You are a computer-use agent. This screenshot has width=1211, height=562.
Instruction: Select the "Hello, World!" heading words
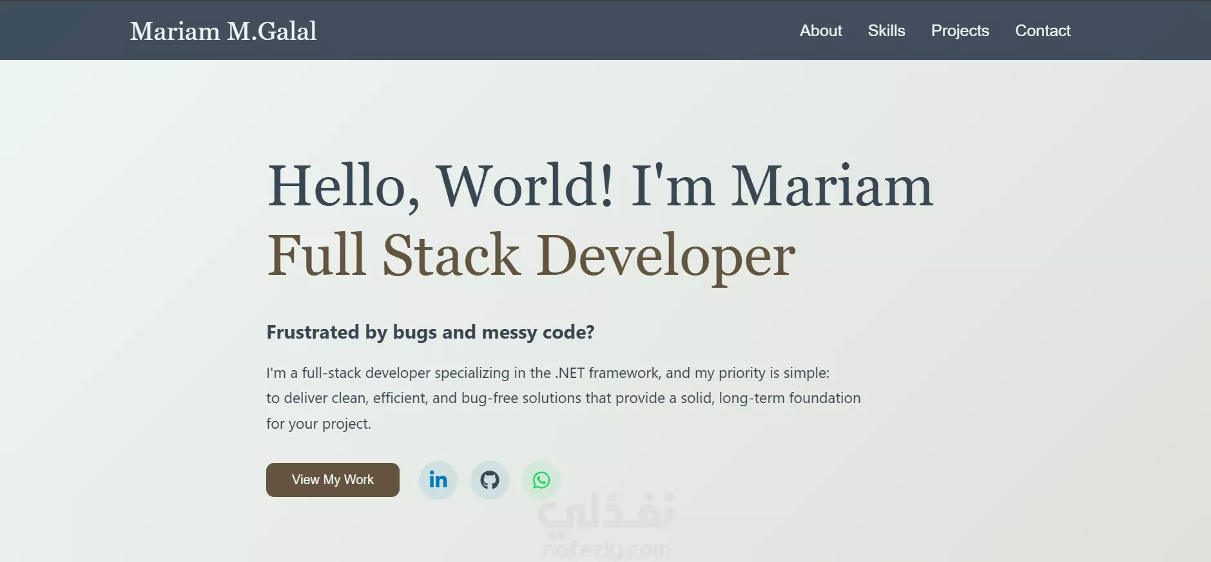tap(441, 186)
